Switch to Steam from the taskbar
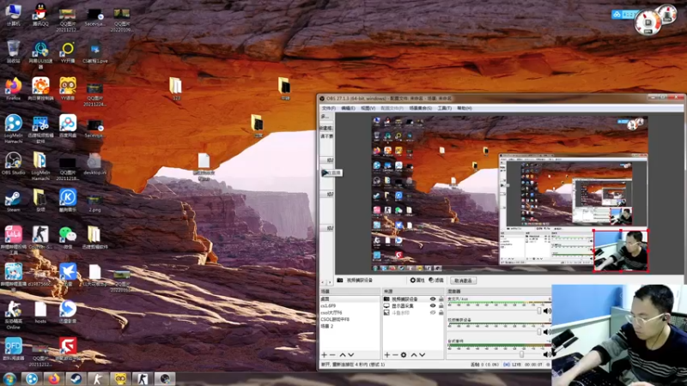 [x=76, y=378]
